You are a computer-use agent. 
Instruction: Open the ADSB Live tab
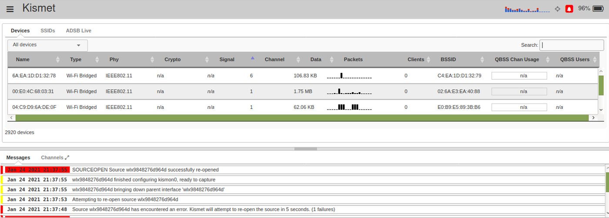(78, 31)
